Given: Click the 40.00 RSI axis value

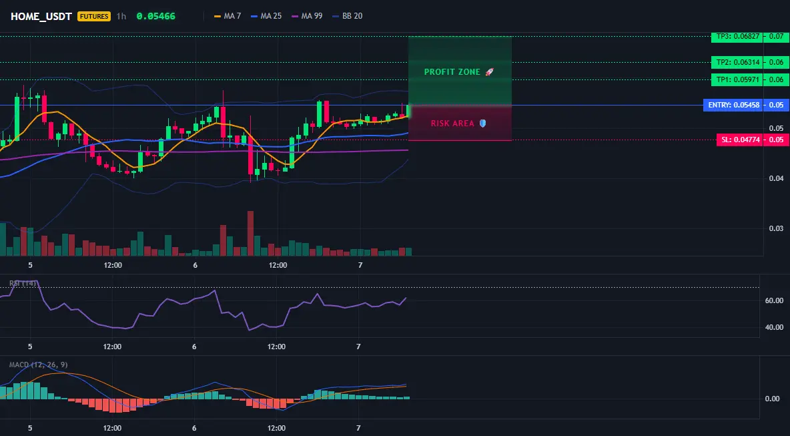Looking at the screenshot, I should 774,328.
